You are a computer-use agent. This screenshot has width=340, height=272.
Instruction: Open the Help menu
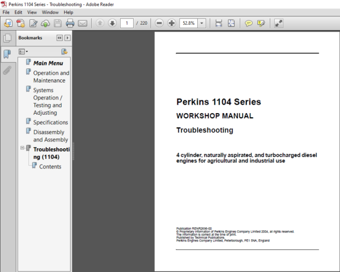[69, 12]
